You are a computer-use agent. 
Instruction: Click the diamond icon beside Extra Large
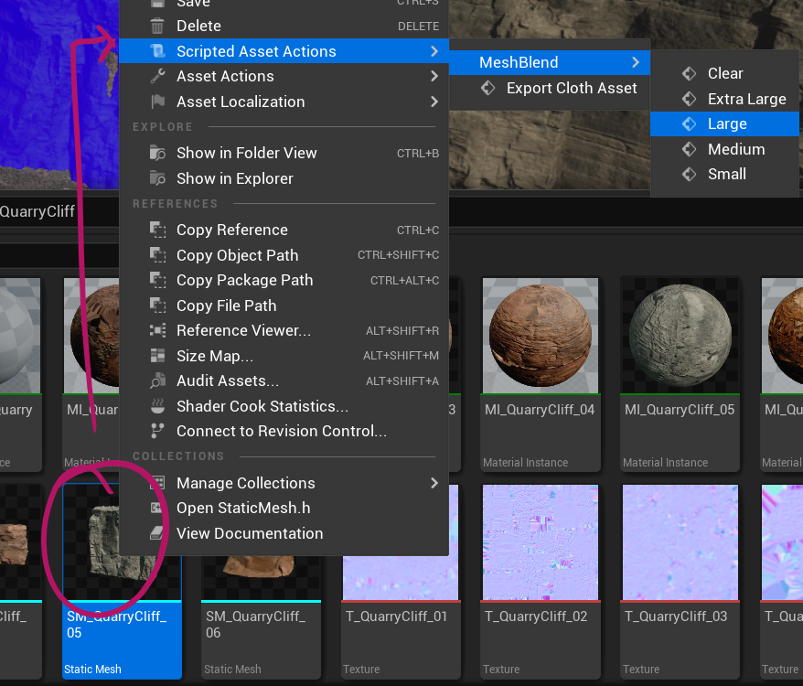pos(690,99)
